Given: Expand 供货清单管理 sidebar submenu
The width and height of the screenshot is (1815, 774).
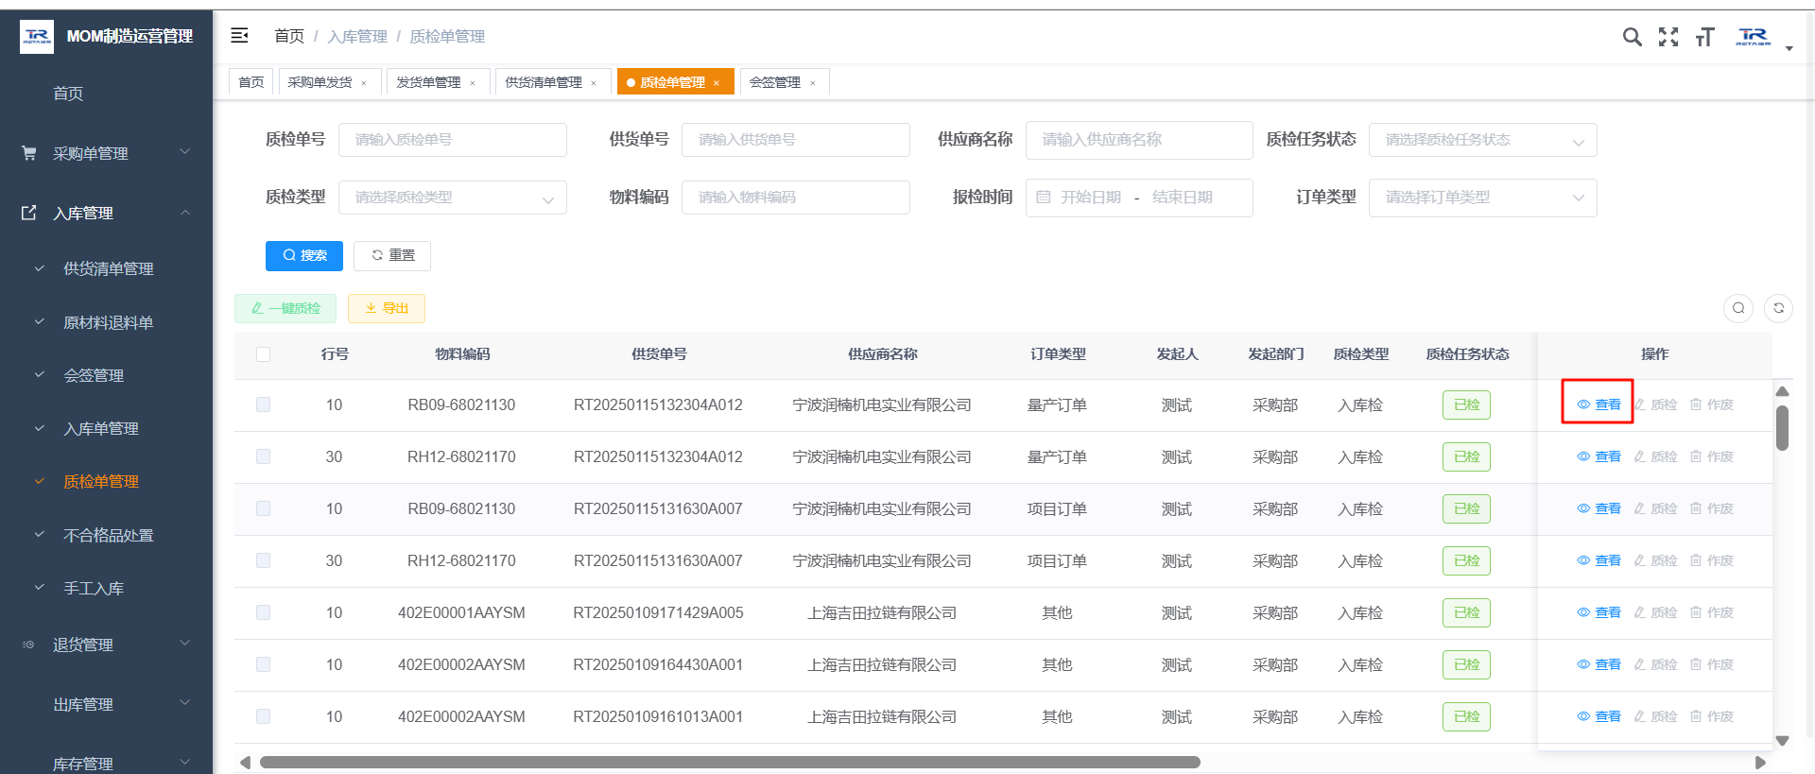Looking at the screenshot, I should pyautogui.click(x=106, y=268).
